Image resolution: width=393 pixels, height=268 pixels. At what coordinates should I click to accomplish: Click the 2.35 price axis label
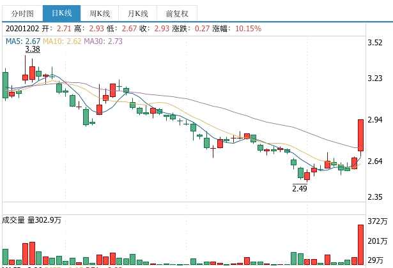pyautogui.click(x=376, y=197)
